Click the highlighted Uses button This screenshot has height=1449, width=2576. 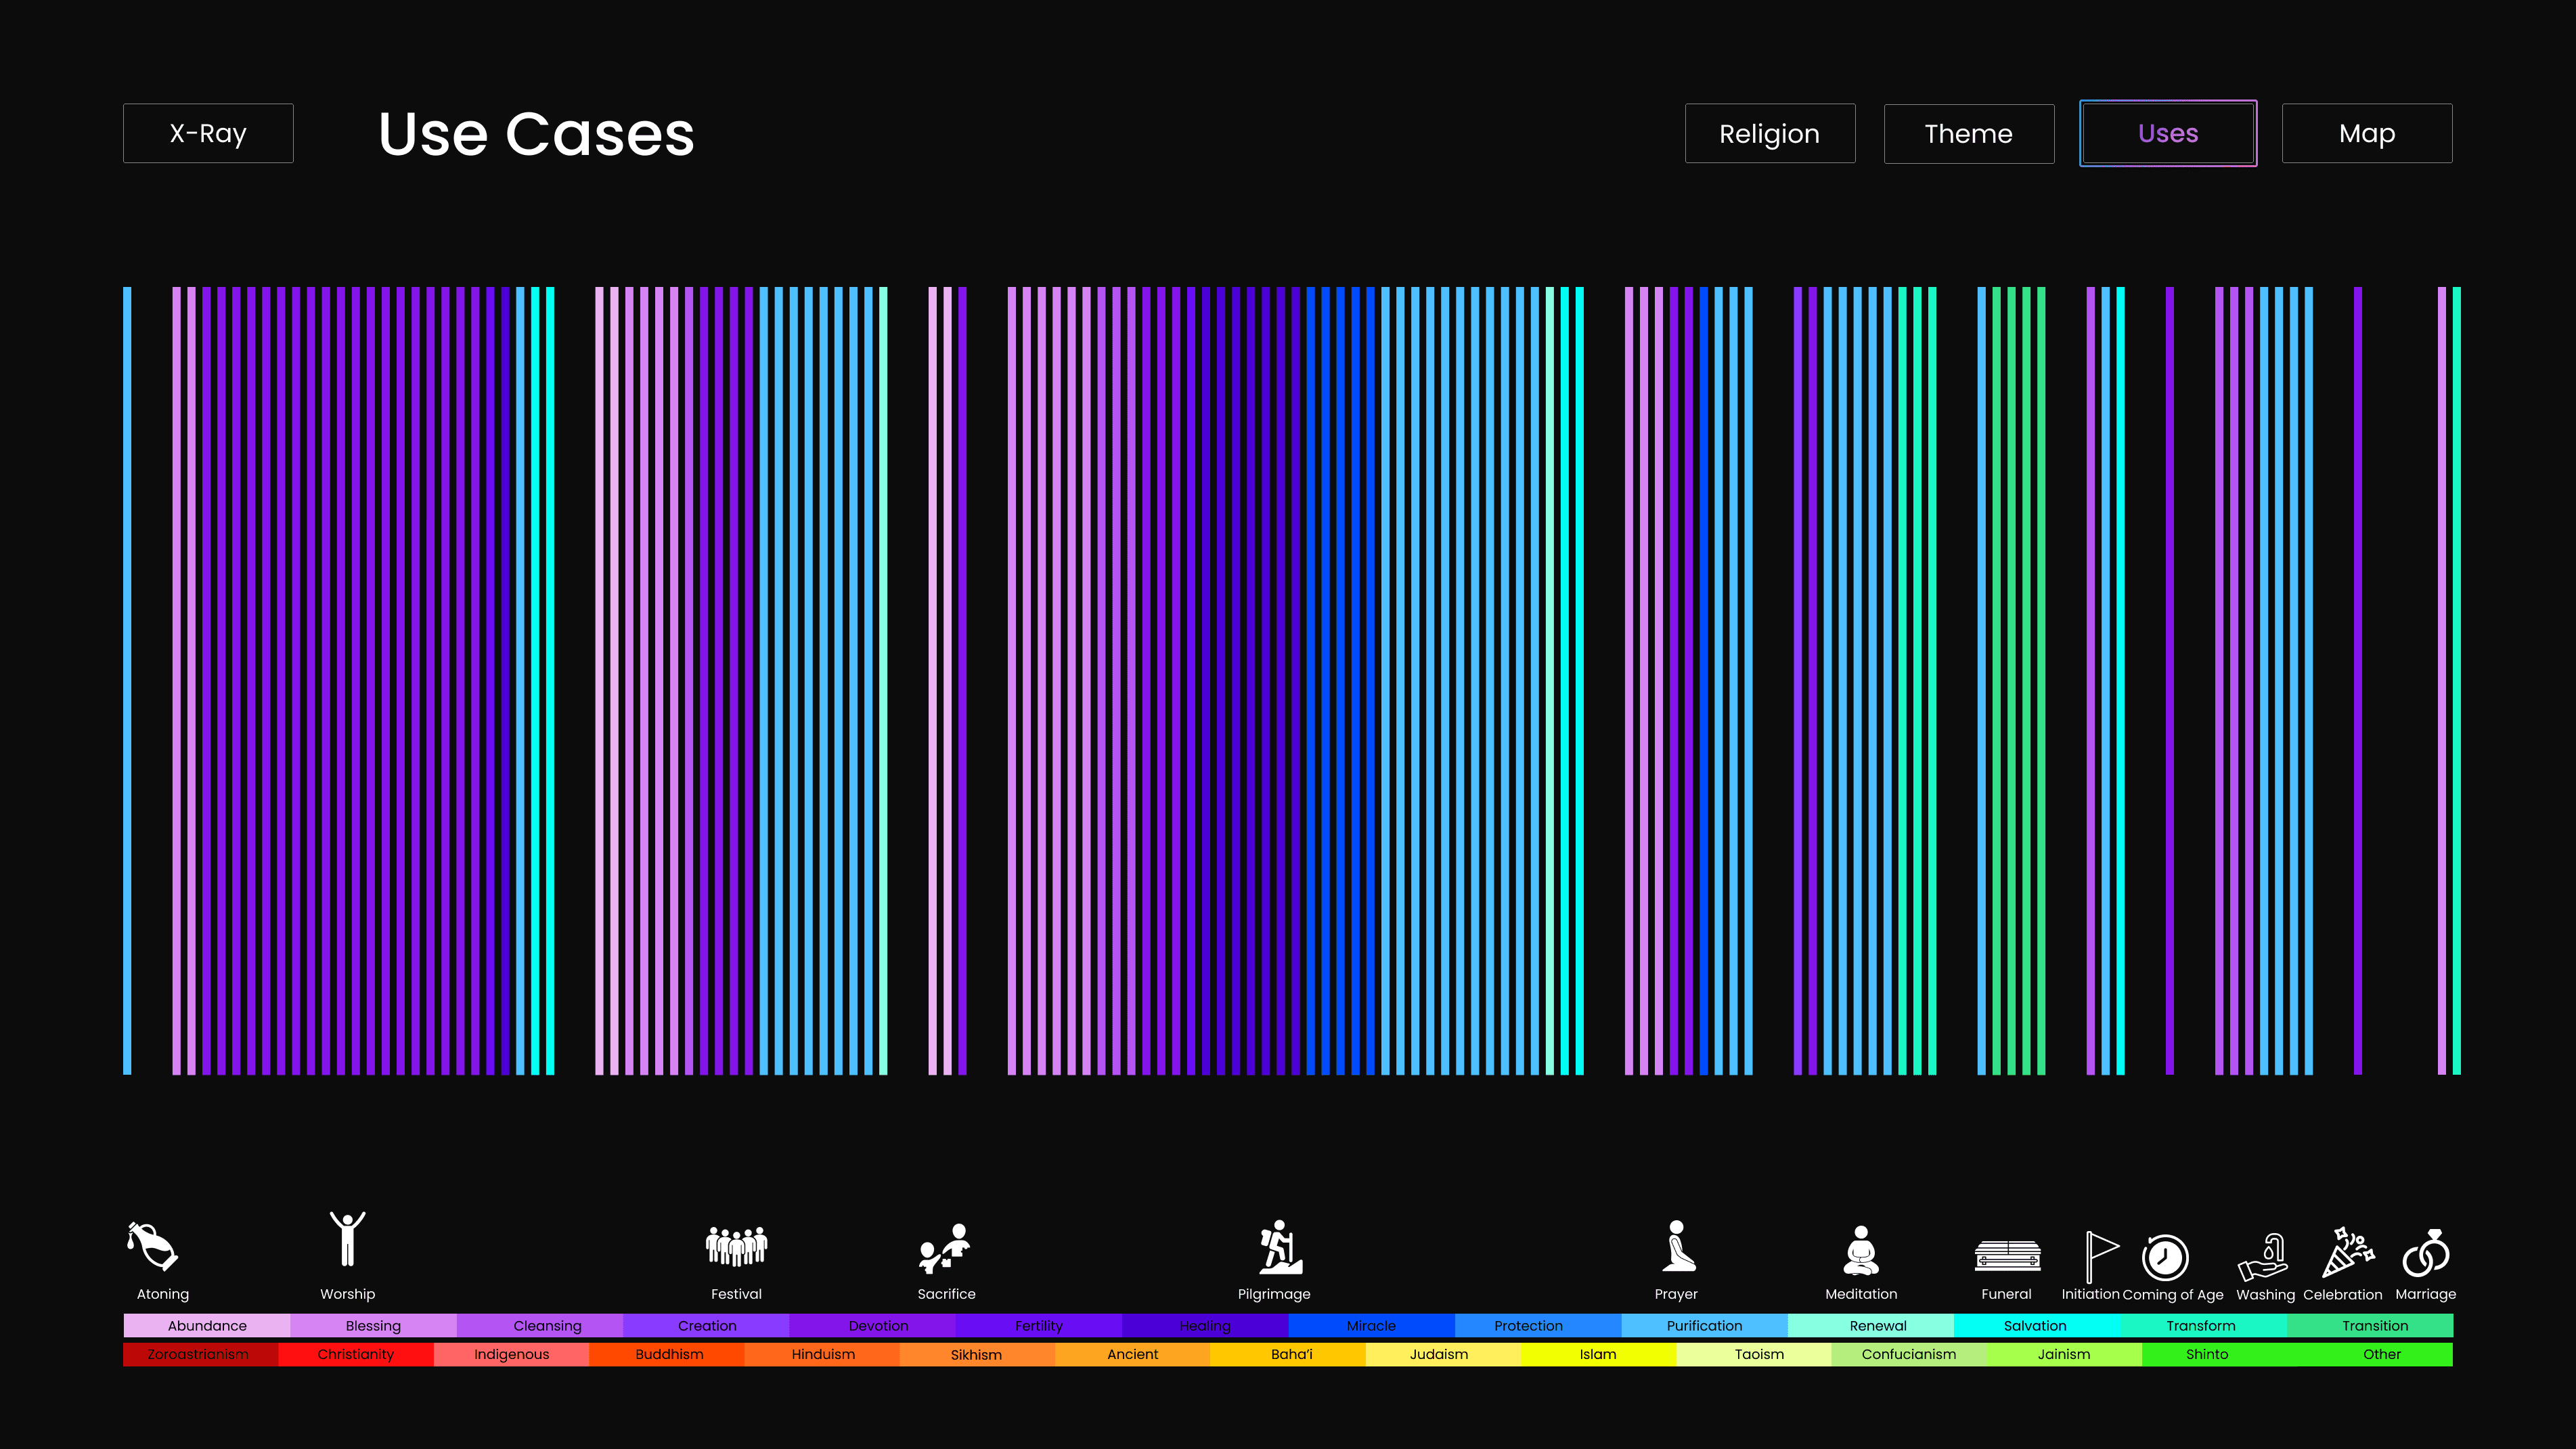coord(2167,133)
